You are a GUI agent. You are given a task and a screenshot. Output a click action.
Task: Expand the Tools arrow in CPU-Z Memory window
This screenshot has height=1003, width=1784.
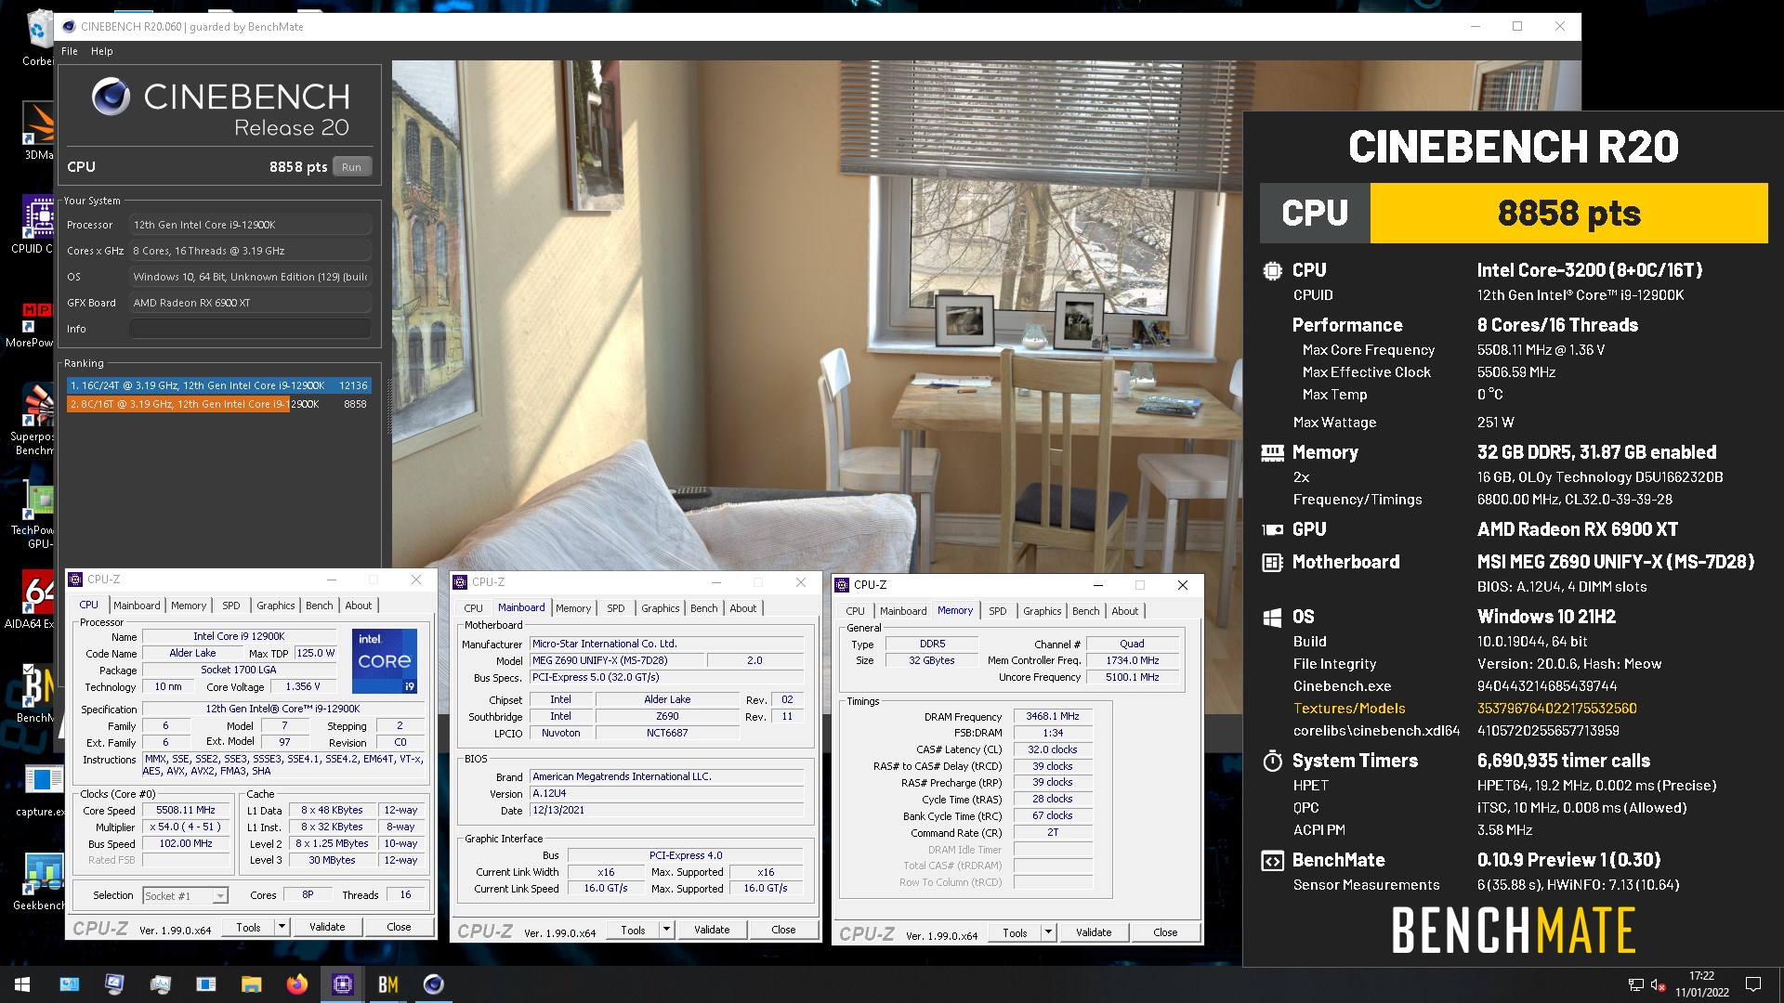click(x=1048, y=932)
